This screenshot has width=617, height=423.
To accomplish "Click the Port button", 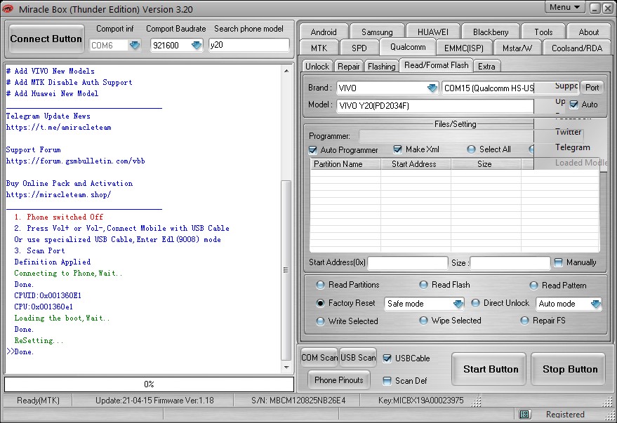I will coord(592,88).
